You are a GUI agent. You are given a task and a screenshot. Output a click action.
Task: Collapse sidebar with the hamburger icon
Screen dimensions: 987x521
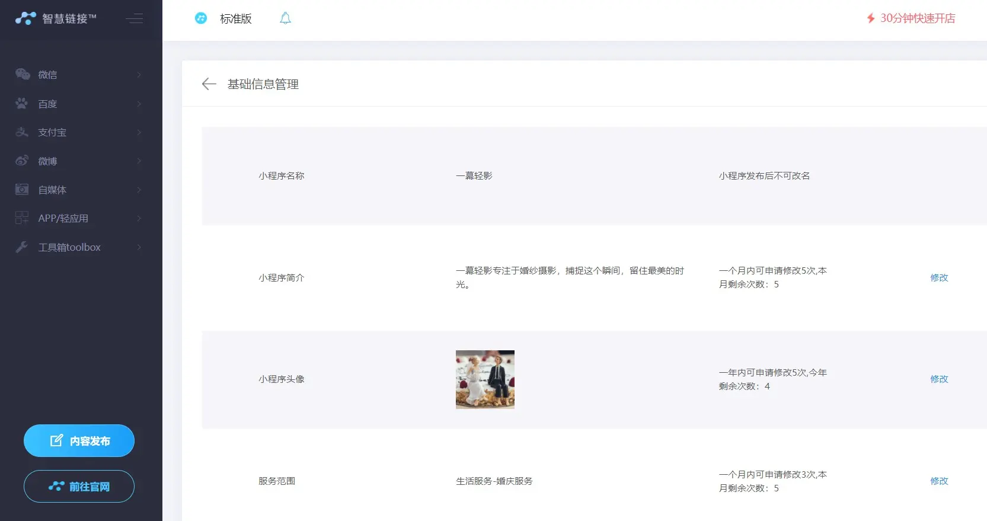pos(135,18)
